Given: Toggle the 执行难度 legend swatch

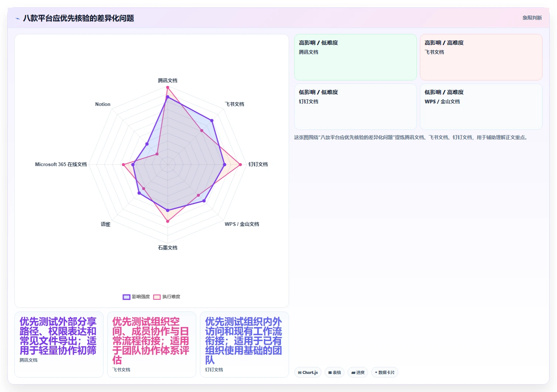Looking at the screenshot, I should tap(157, 297).
